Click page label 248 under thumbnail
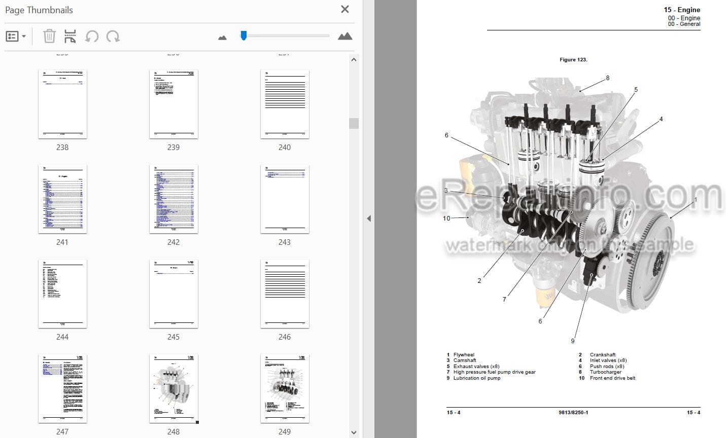Screen dimensions: 726x438 click(x=174, y=432)
